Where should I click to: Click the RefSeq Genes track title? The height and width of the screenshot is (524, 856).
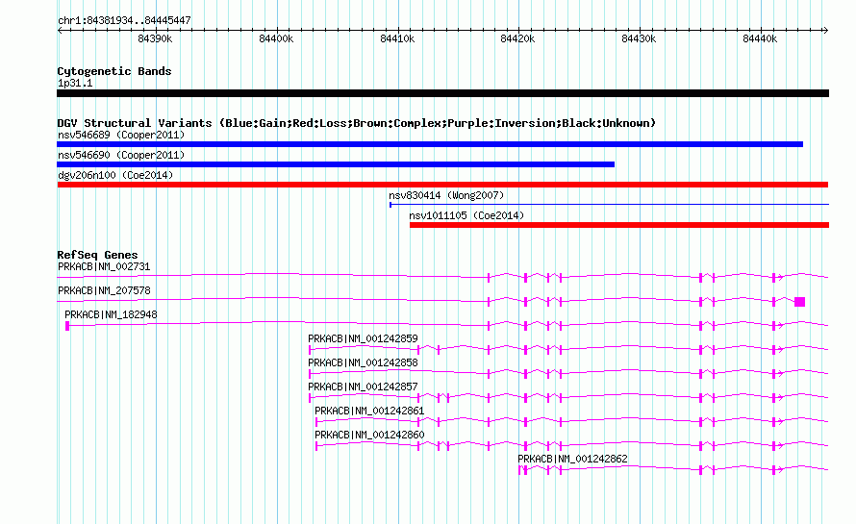click(97, 255)
